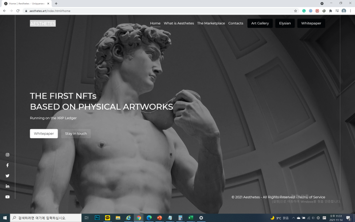Open the Terms of Service link

312,197
